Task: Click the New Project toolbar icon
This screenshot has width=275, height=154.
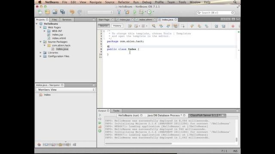Action: (x=47, y=12)
